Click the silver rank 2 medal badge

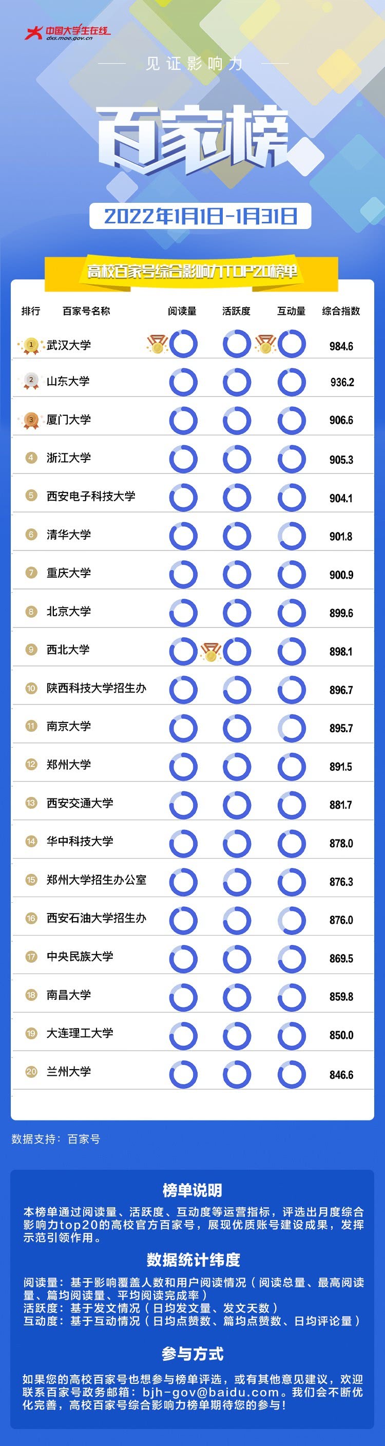click(x=31, y=380)
